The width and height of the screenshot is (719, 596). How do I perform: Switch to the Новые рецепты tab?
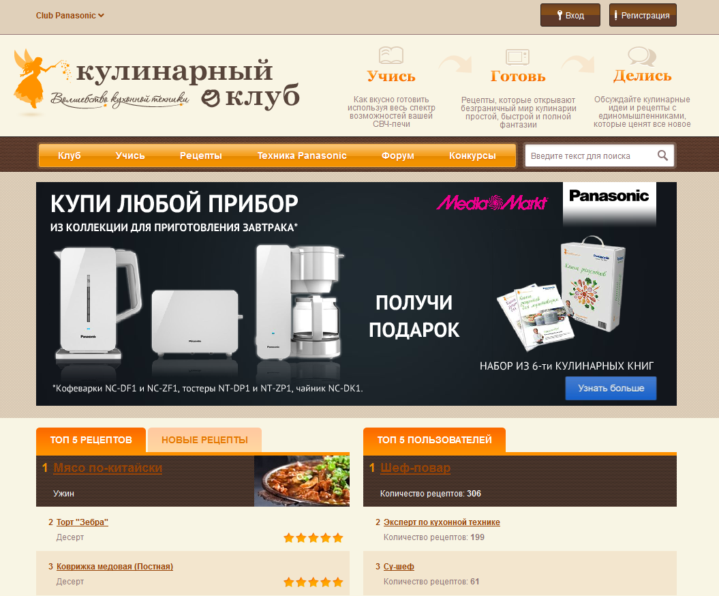pos(204,440)
